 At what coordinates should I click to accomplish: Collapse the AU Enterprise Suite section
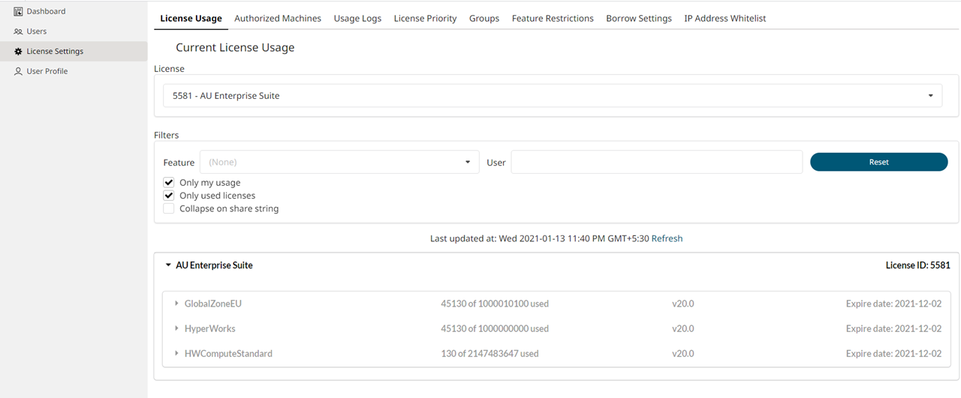(168, 265)
